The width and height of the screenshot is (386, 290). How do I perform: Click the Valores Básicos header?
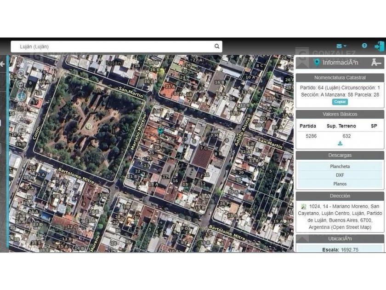point(340,114)
